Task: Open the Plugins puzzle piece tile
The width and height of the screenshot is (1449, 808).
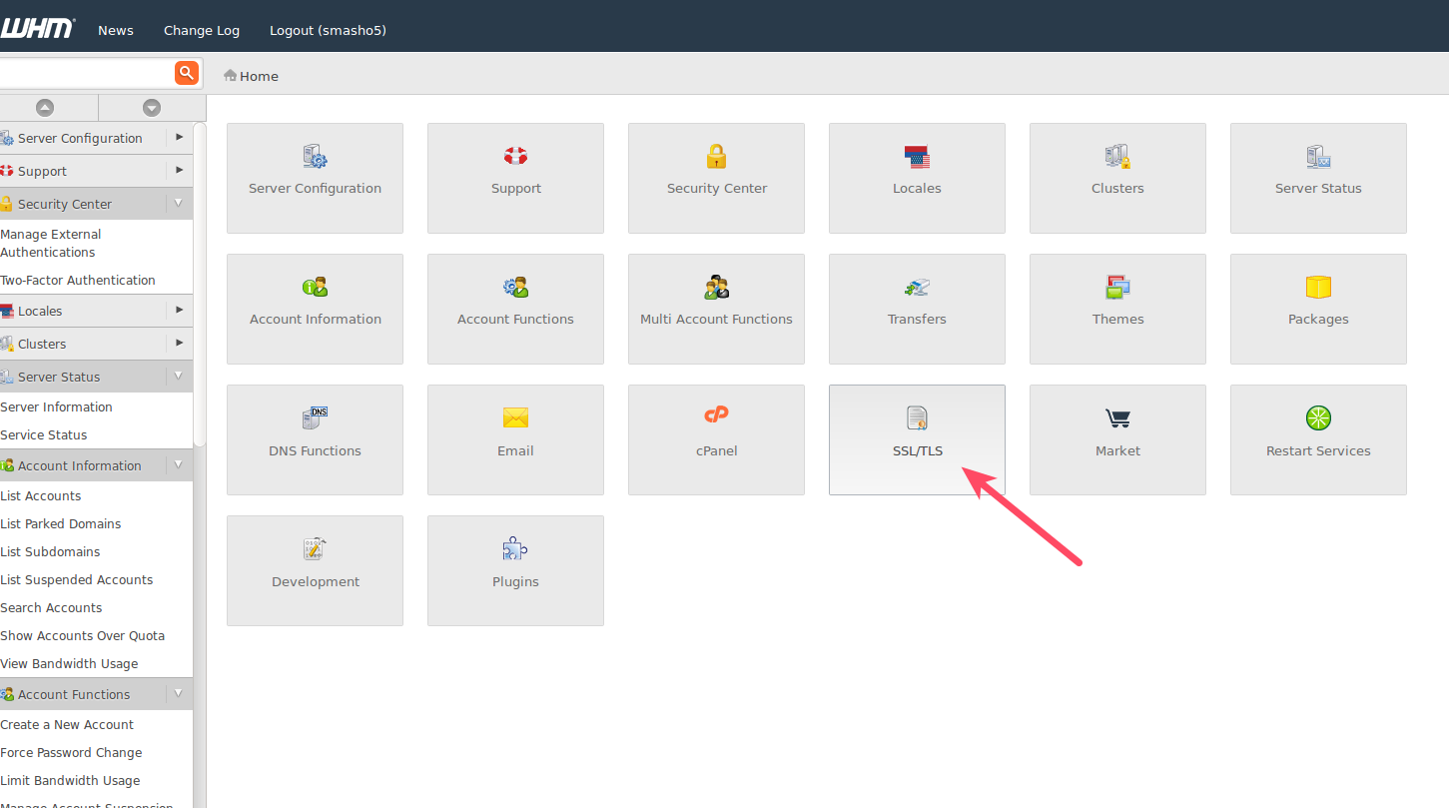Action: coord(515,570)
